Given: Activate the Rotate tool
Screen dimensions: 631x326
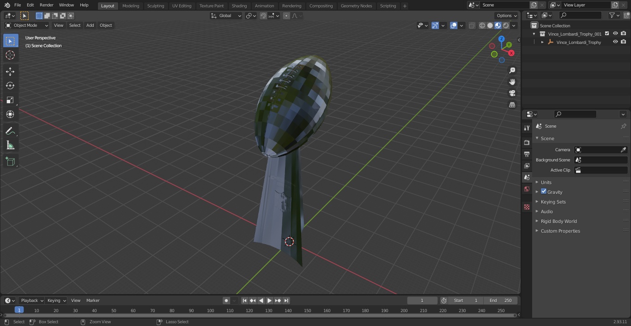Looking at the screenshot, I should point(10,86).
